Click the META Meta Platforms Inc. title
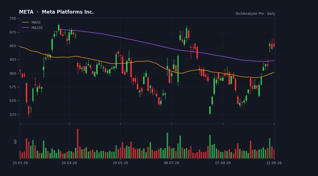This screenshot has width=318, height=176. pos(57,12)
